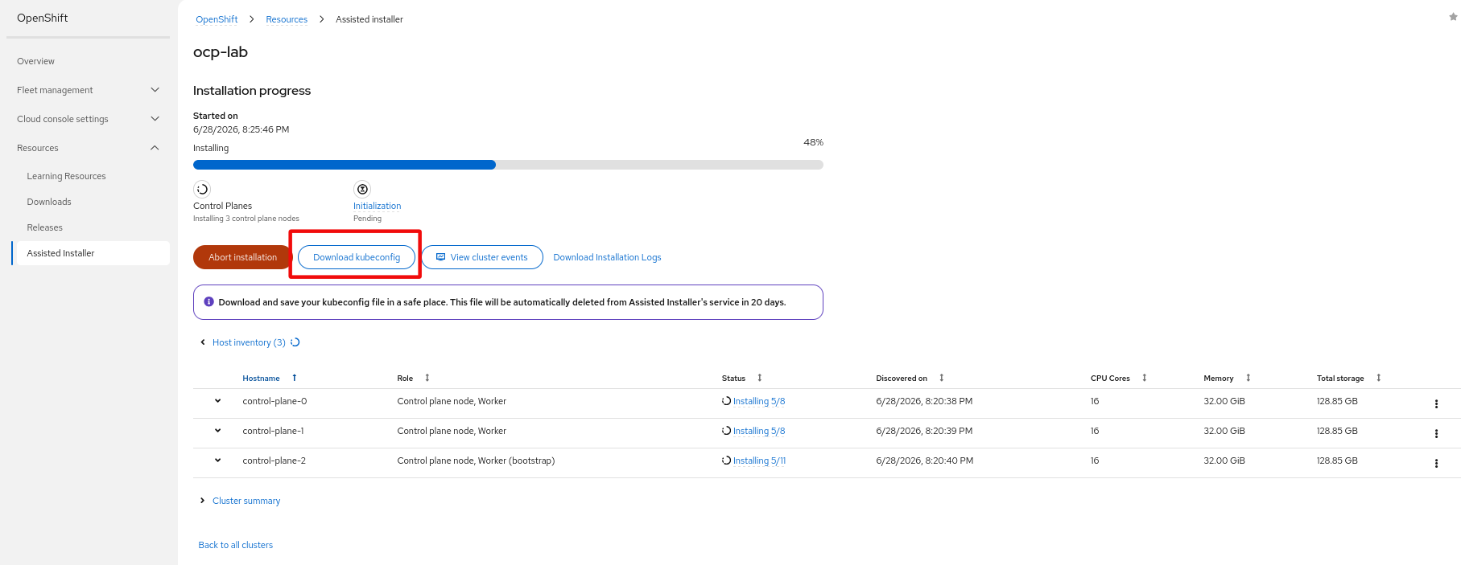This screenshot has width=1461, height=565.
Task: Open Installing 5/8 status for control-plane-1
Action: point(759,431)
